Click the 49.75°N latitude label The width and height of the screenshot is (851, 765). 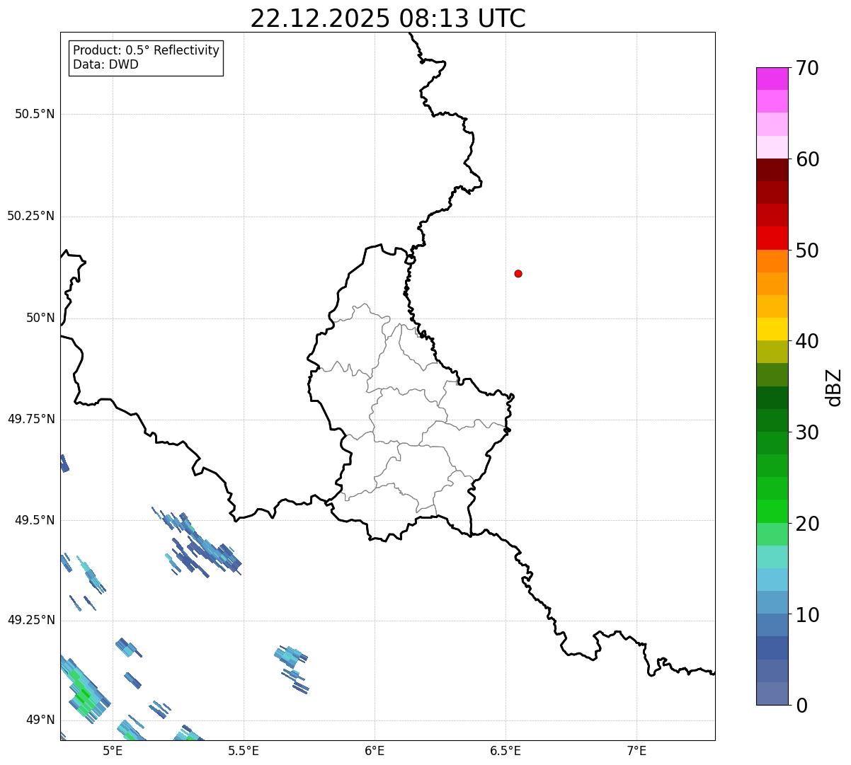(x=31, y=419)
